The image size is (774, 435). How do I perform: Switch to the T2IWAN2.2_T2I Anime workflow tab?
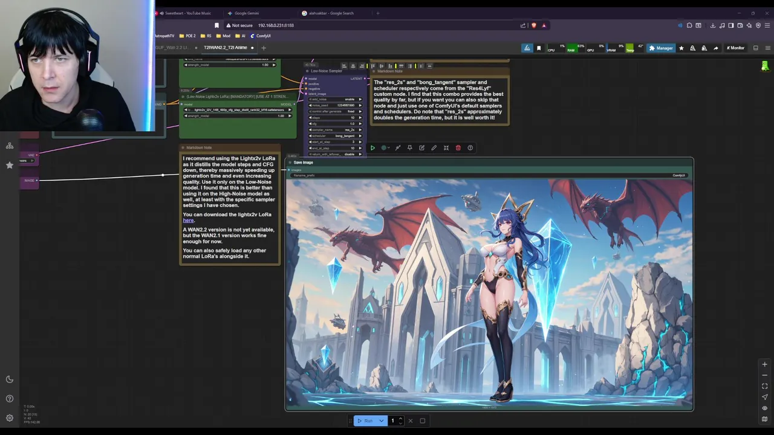[226, 48]
